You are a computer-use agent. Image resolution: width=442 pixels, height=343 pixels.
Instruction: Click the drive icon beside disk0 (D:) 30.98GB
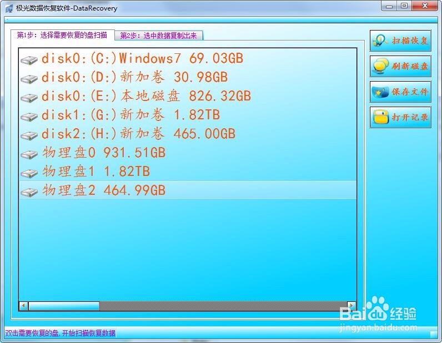29,79
